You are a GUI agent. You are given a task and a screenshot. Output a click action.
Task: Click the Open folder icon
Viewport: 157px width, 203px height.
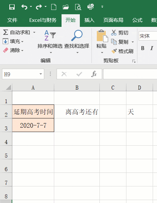click(66, 7)
